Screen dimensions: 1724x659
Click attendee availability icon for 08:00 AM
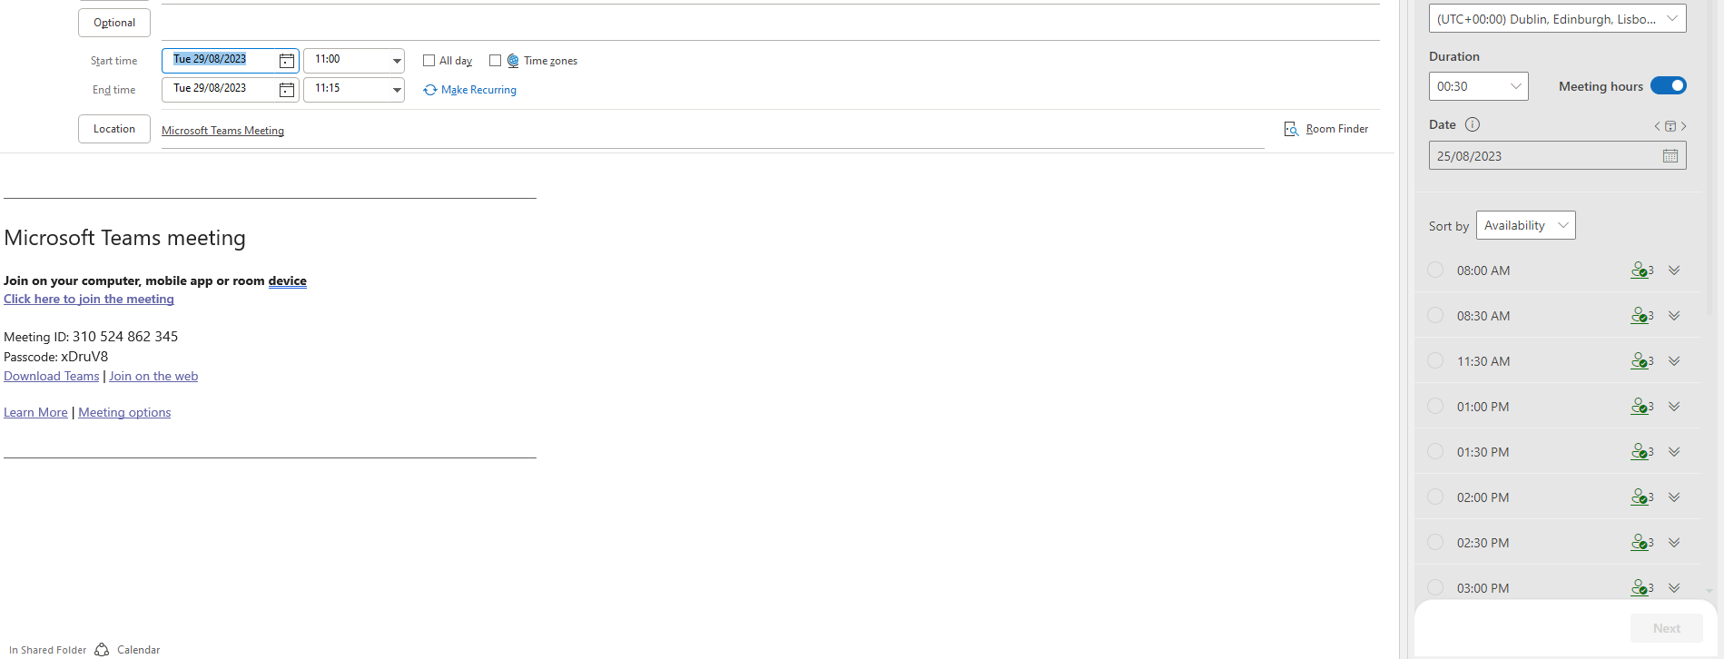[x=1640, y=270]
